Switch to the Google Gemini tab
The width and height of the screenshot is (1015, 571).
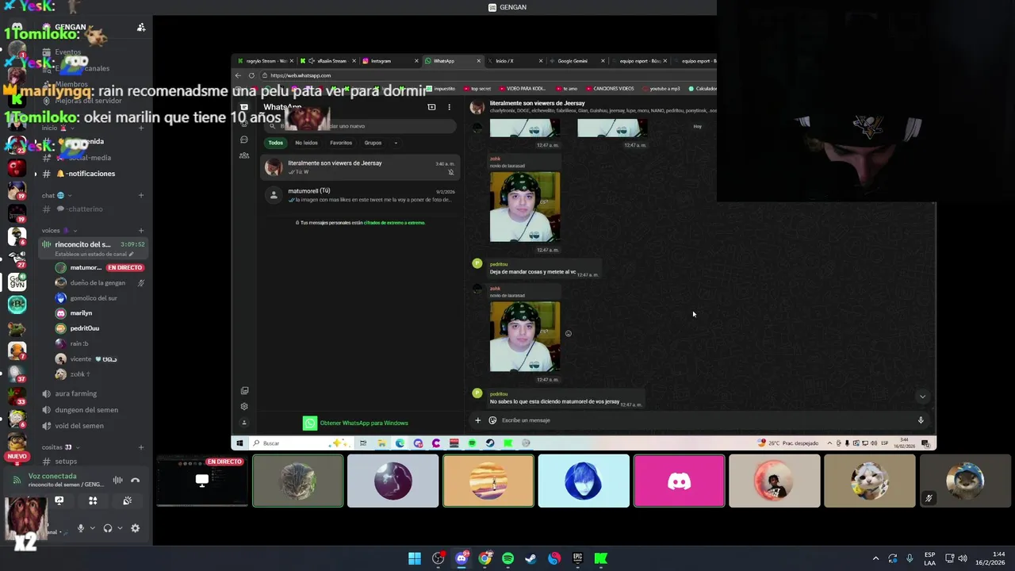pos(577,61)
